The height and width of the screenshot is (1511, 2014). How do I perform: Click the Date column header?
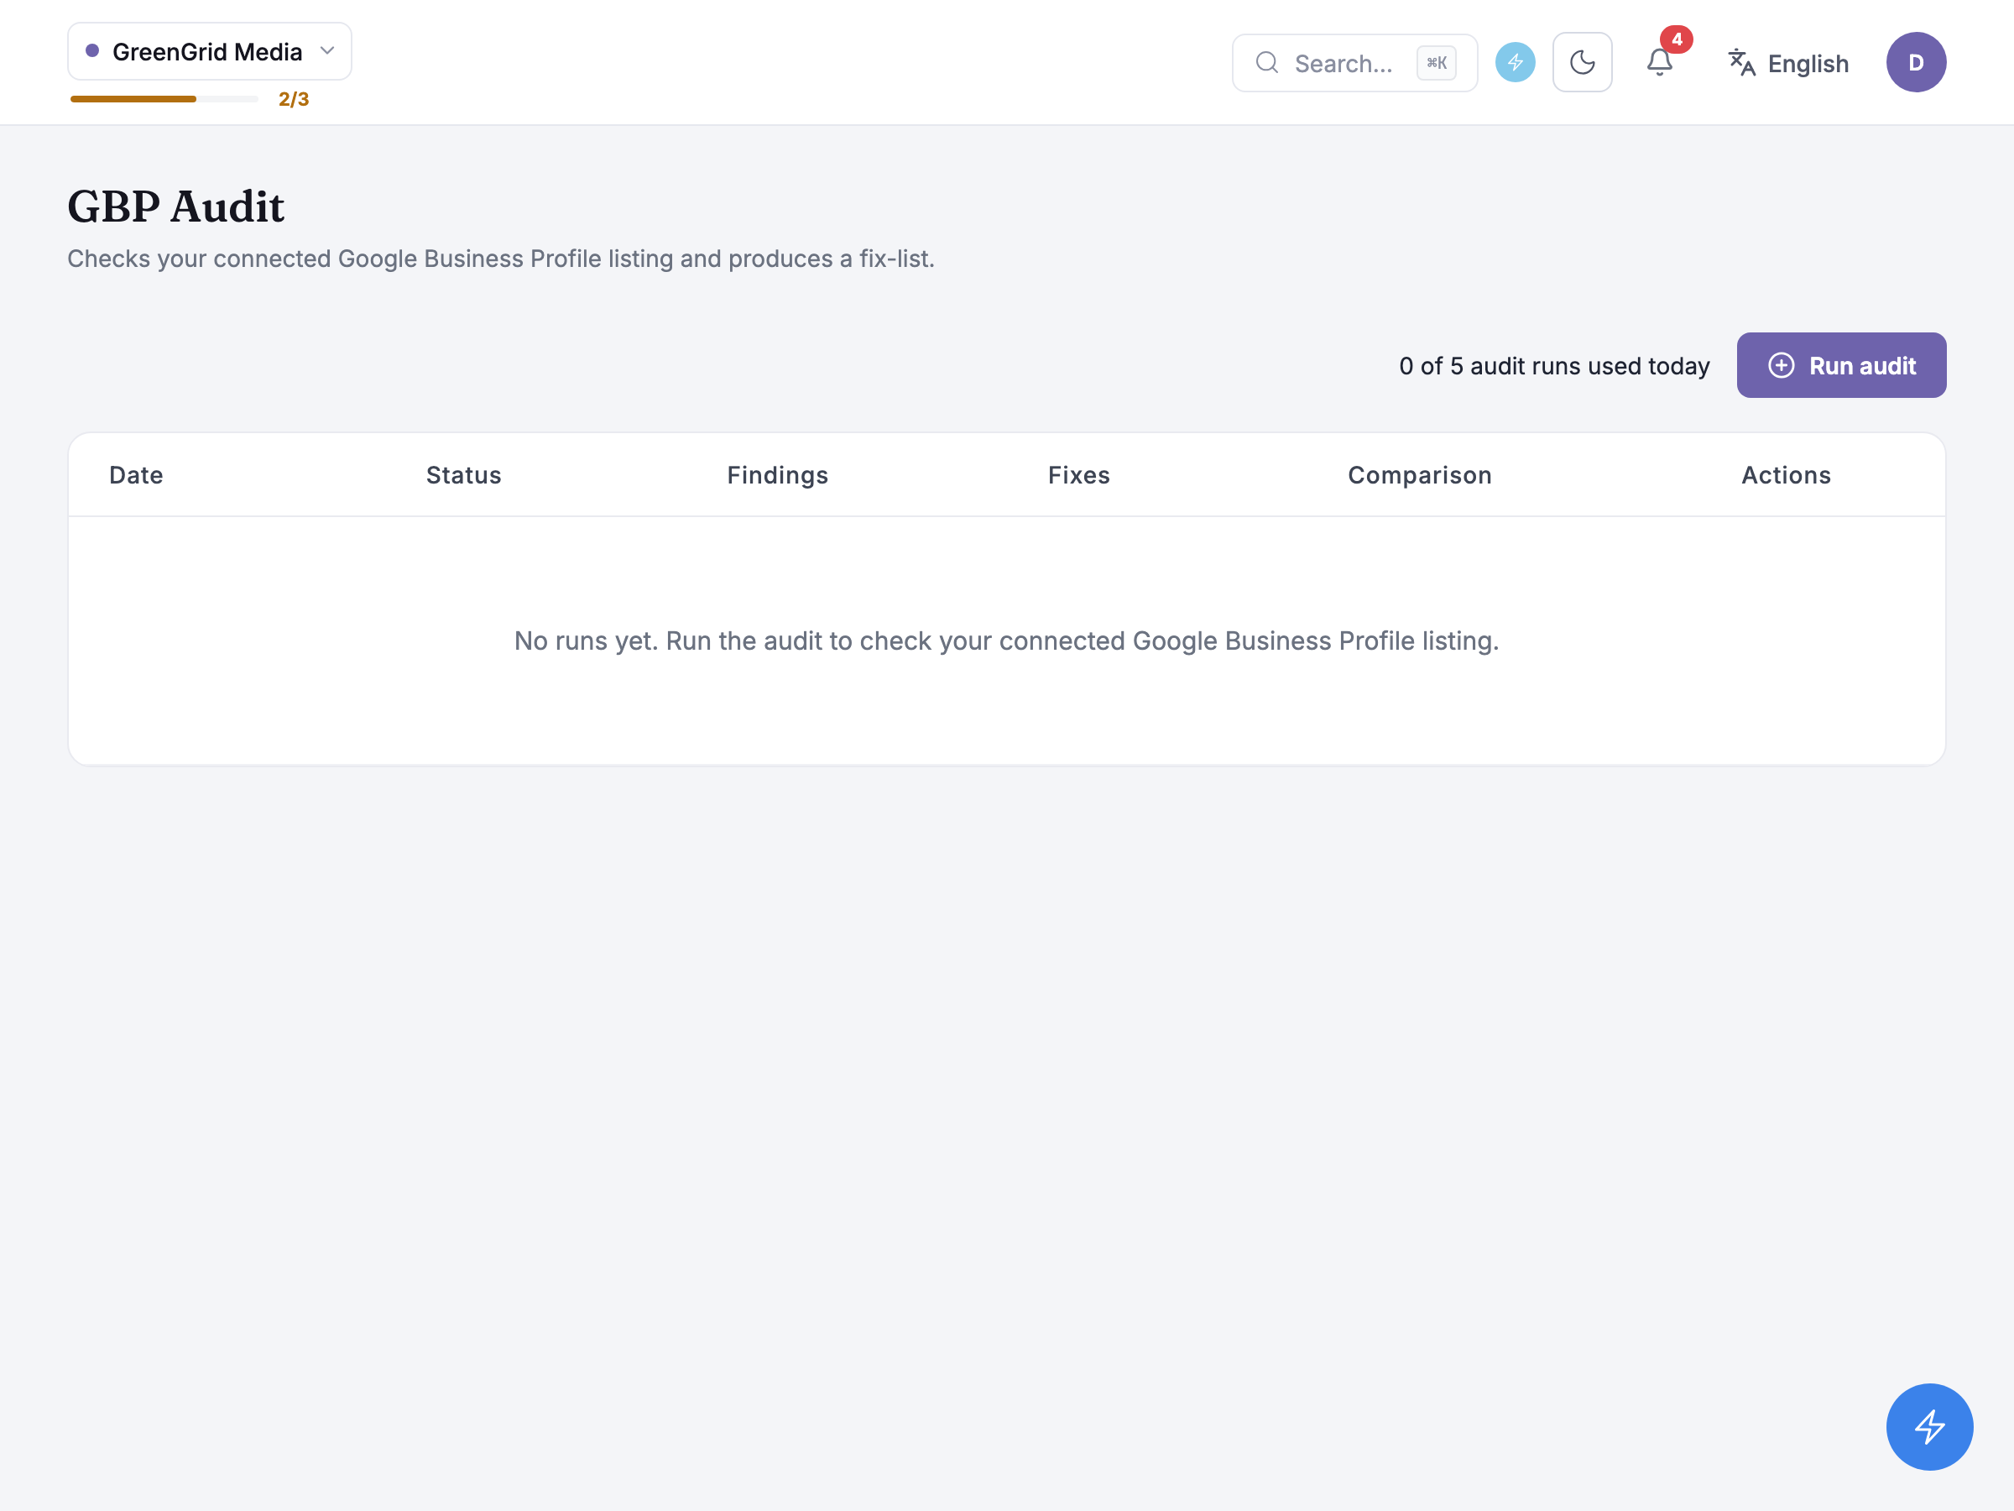point(136,475)
